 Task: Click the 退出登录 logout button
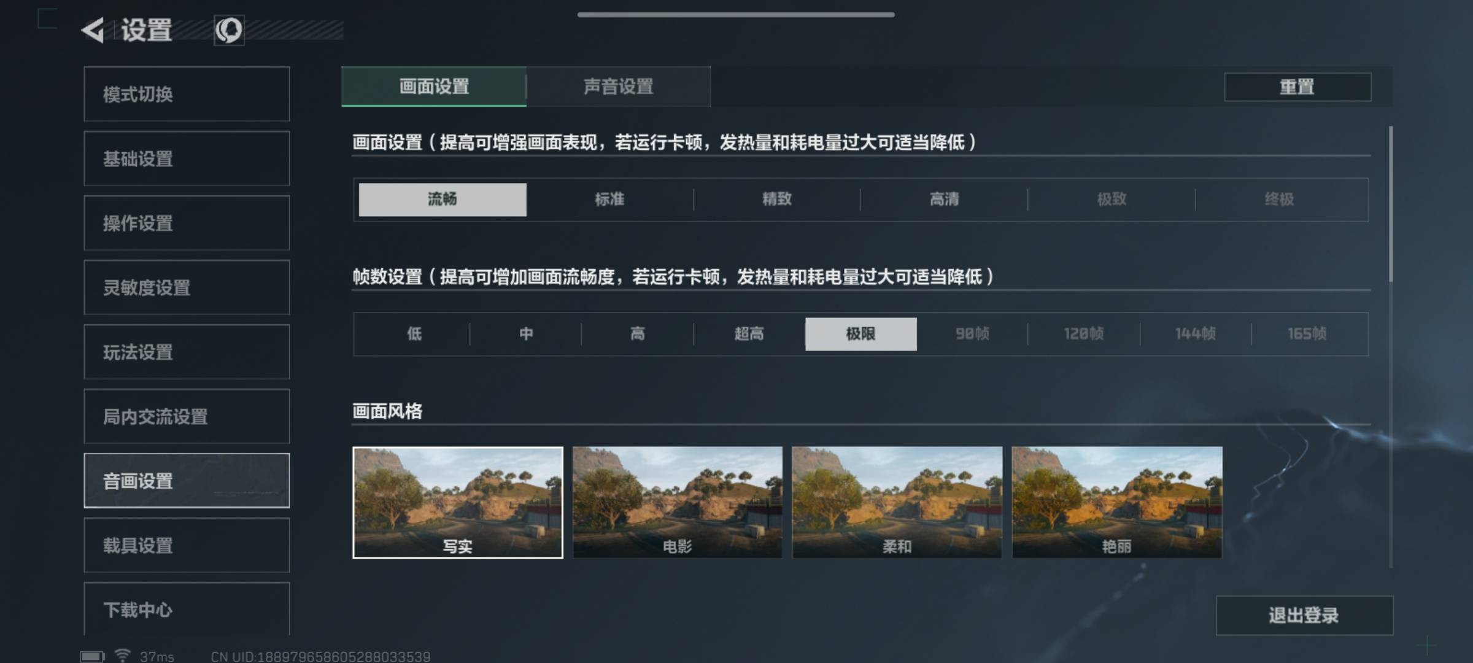coord(1304,615)
